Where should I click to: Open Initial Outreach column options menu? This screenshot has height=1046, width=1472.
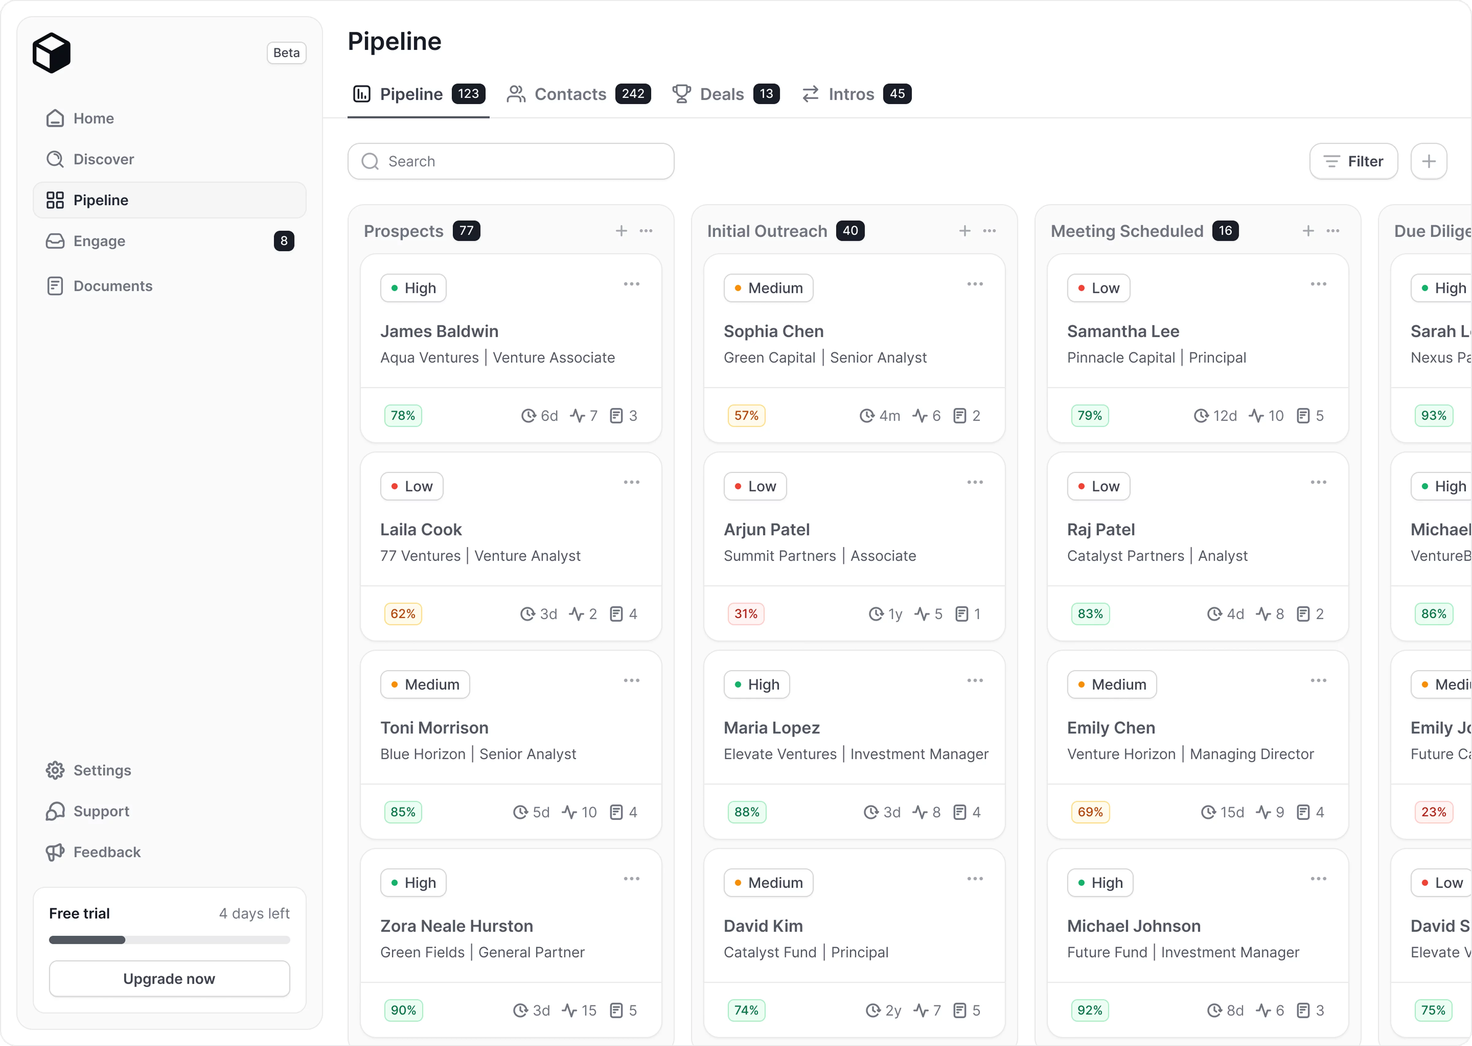click(x=990, y=231)
